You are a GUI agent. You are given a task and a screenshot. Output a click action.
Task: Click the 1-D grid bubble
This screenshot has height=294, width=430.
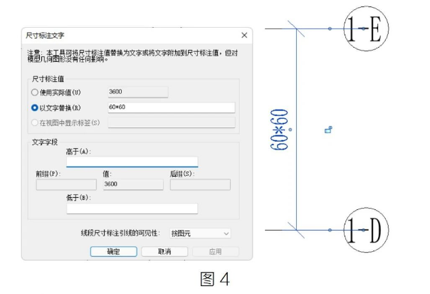coord(366,230)
